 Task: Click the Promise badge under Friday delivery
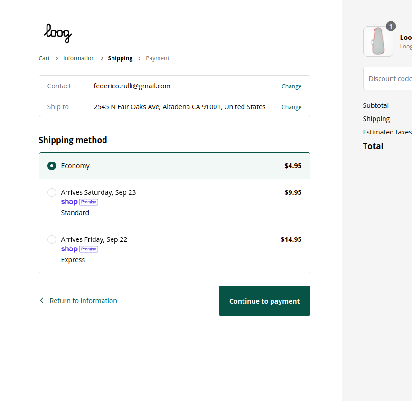89,249
